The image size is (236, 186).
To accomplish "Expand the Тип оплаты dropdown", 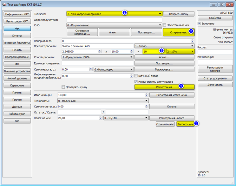I will pos(103,101).
